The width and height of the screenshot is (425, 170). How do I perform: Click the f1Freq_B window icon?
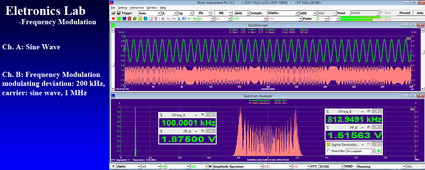328,111
